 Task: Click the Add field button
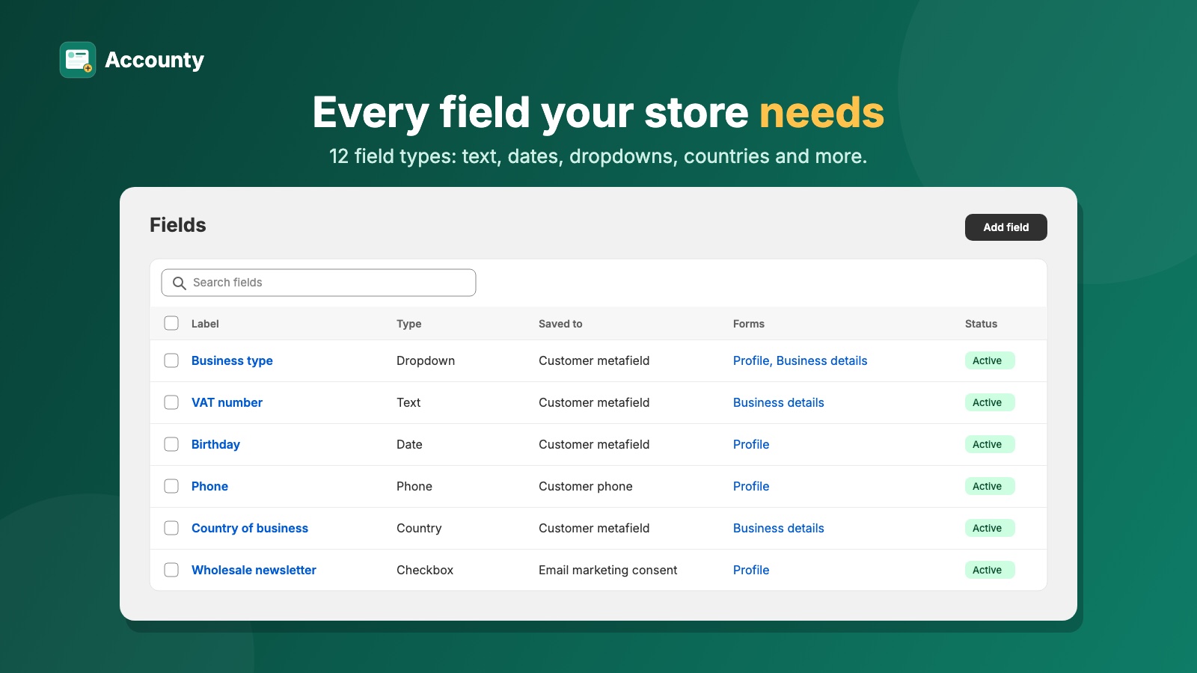[x=1006, y=227]
